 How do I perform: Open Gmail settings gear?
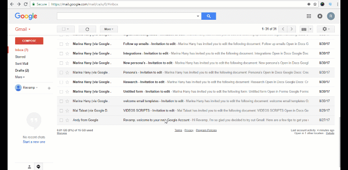[326, 29]
